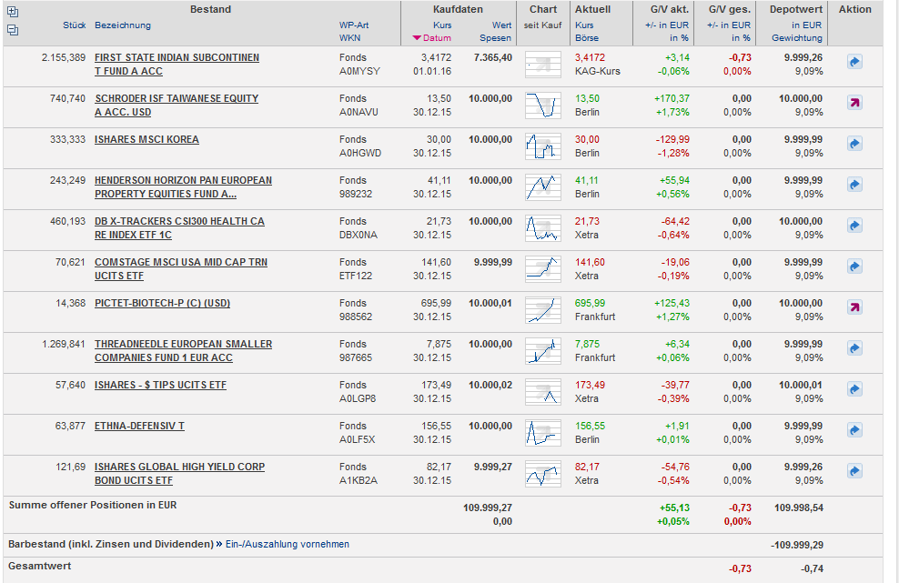Click the action icon for Henderson Horizon Pan European
The image size is (899, 583).
pos(854,185)
